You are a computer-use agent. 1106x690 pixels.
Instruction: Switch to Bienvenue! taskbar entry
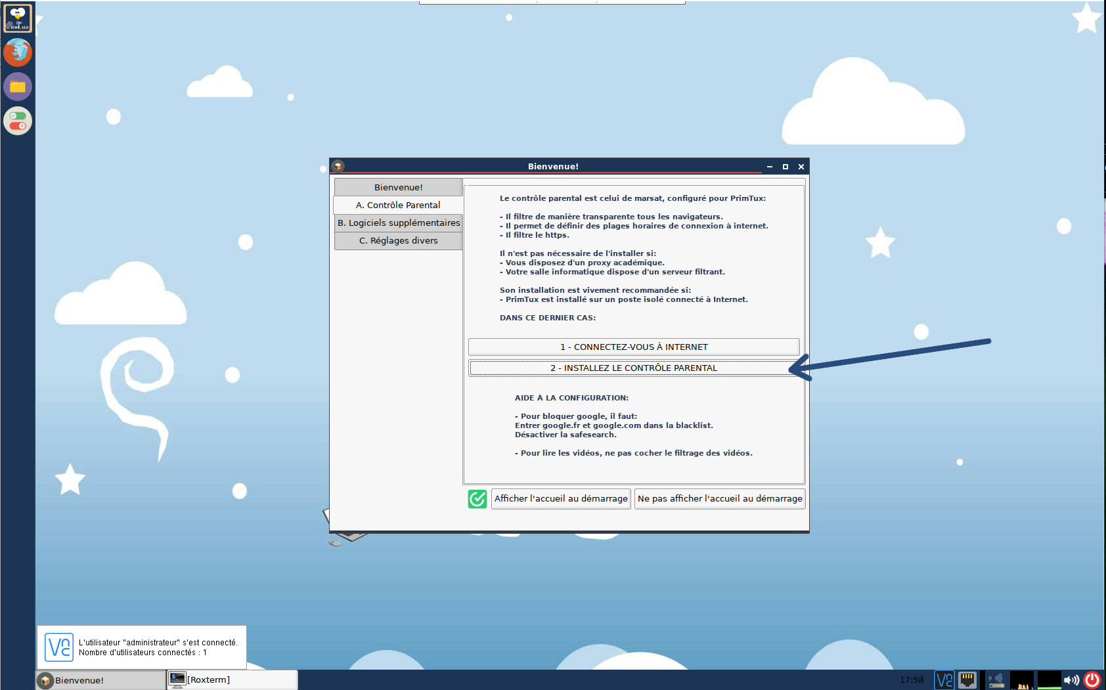tap(100, 680)
